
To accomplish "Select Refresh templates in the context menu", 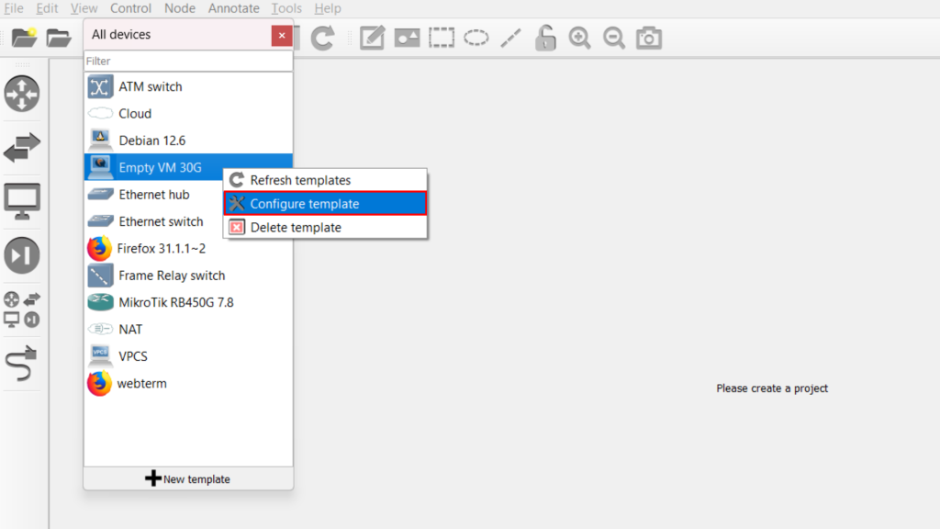I will point(300,180).
